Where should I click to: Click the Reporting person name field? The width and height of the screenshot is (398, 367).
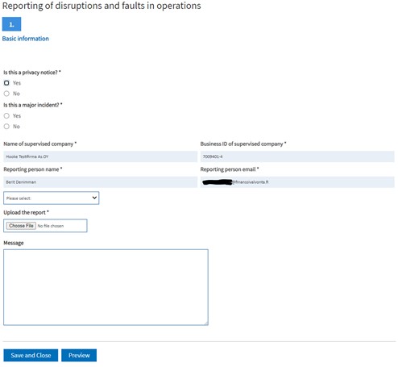[x=100, y=182]
